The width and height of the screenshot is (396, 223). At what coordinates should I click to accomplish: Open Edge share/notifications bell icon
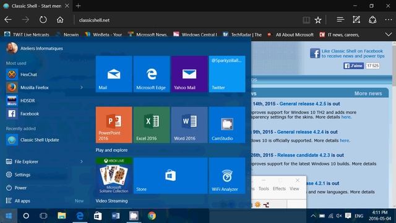pyautogui.click(x=372, y=20)
